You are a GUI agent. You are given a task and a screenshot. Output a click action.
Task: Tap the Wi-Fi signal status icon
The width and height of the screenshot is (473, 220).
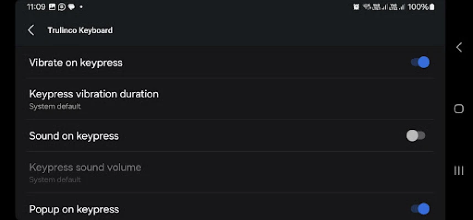(366, 7)
